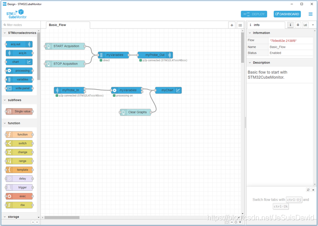The height and width of the screenshot is (226, 318).
Task: Expand all palette categories arrow
Action: point(37,222)
